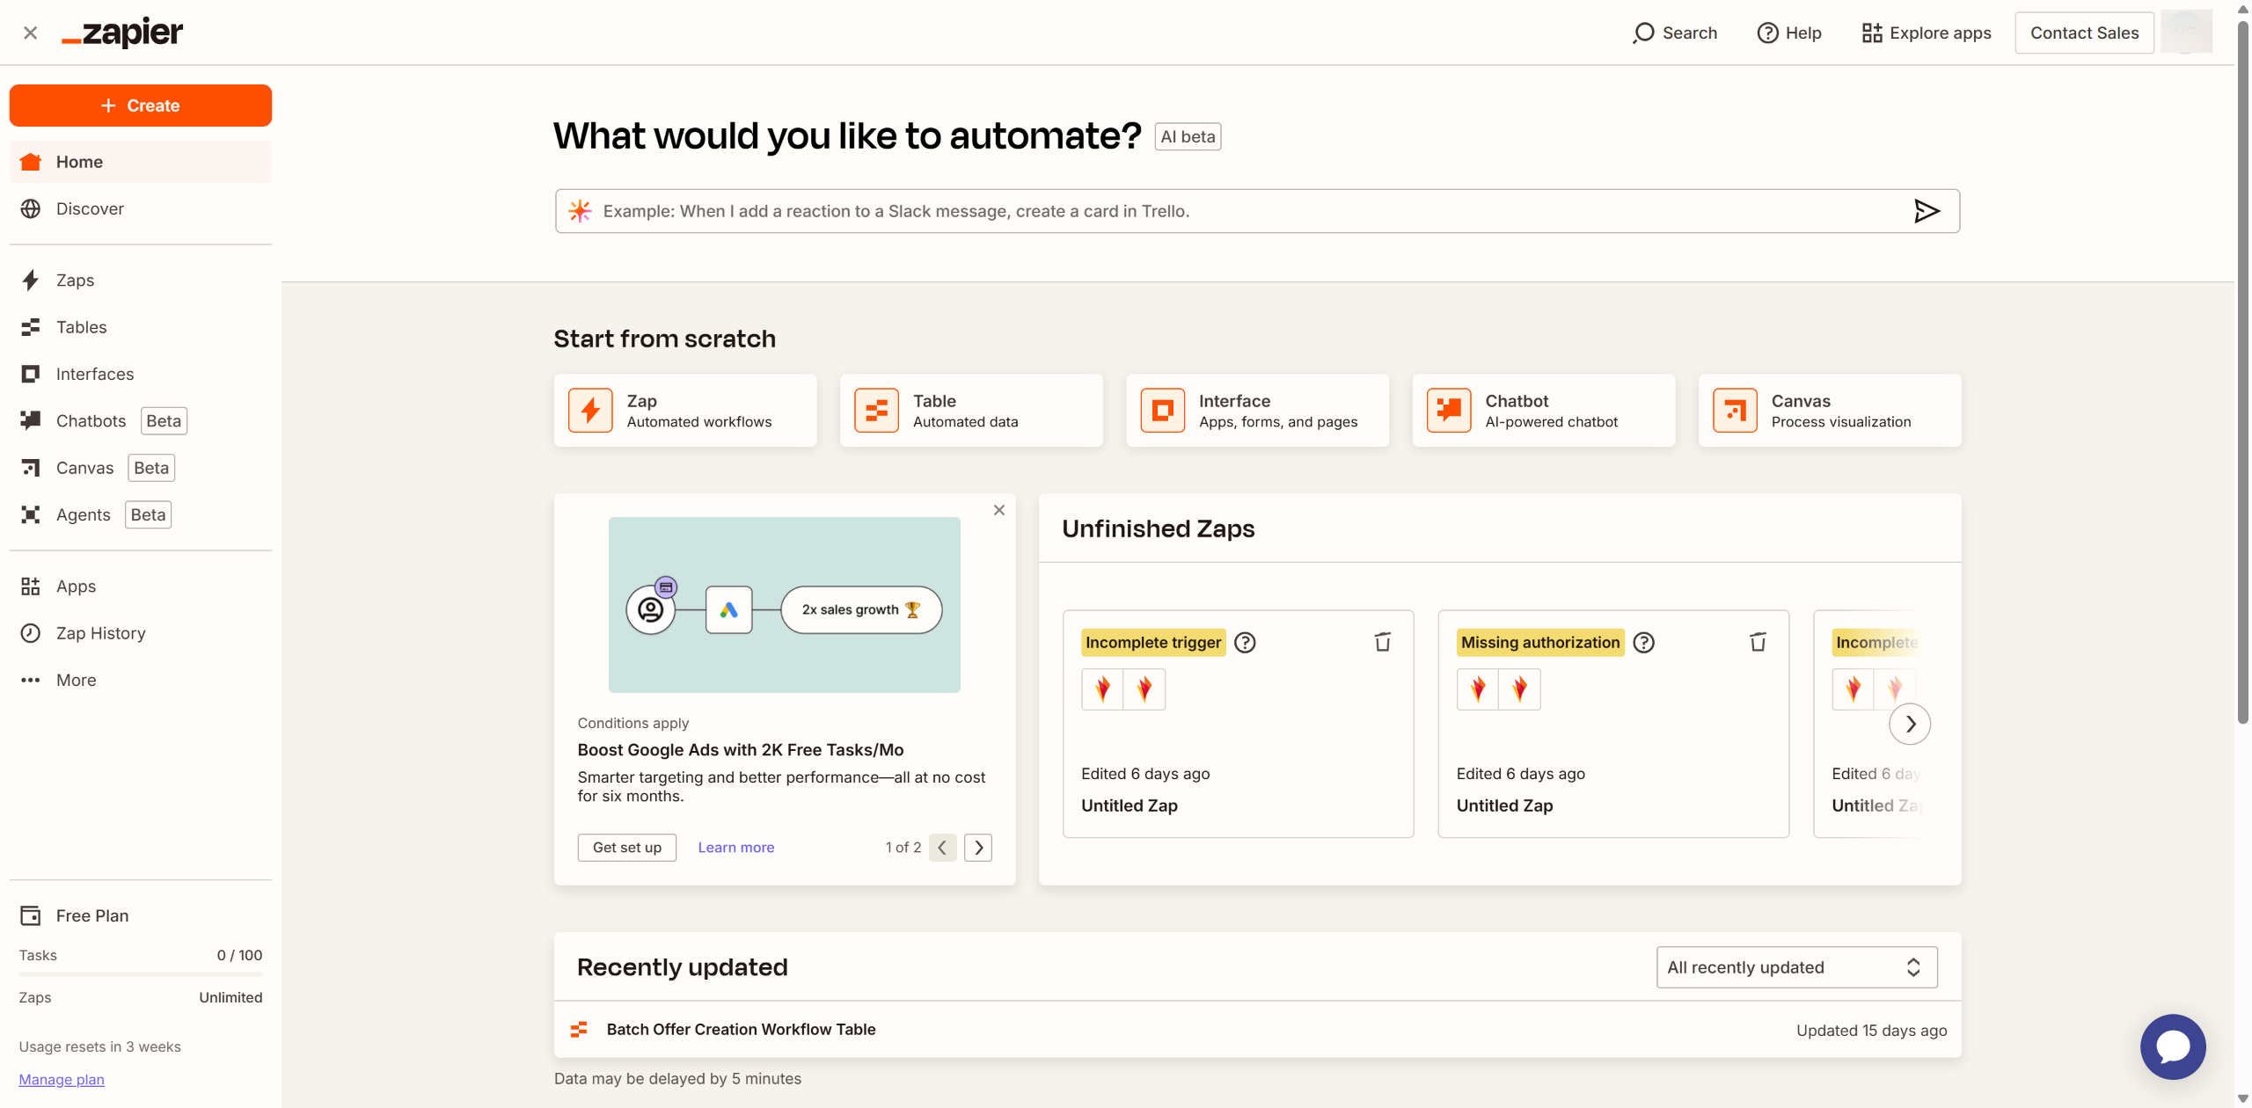The width and height of the screenshot is (2252, 1108).
Task: Click the Tasks usage progress bar
Action: coord(141,974)
